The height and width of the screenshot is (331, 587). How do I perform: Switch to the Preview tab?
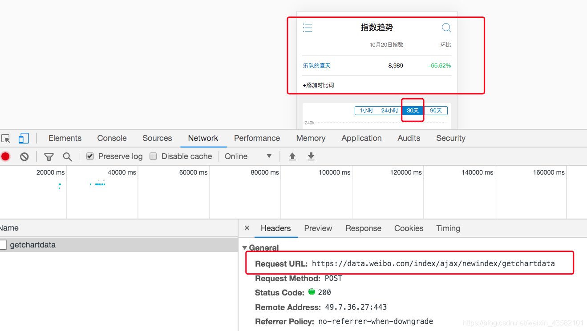pyautogui.click(x=318, y=228)
